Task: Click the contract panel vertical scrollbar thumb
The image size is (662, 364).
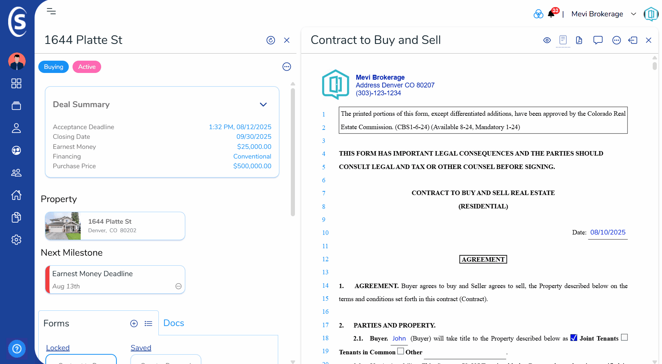Action: pyautogui.click(x=655, y=66)
